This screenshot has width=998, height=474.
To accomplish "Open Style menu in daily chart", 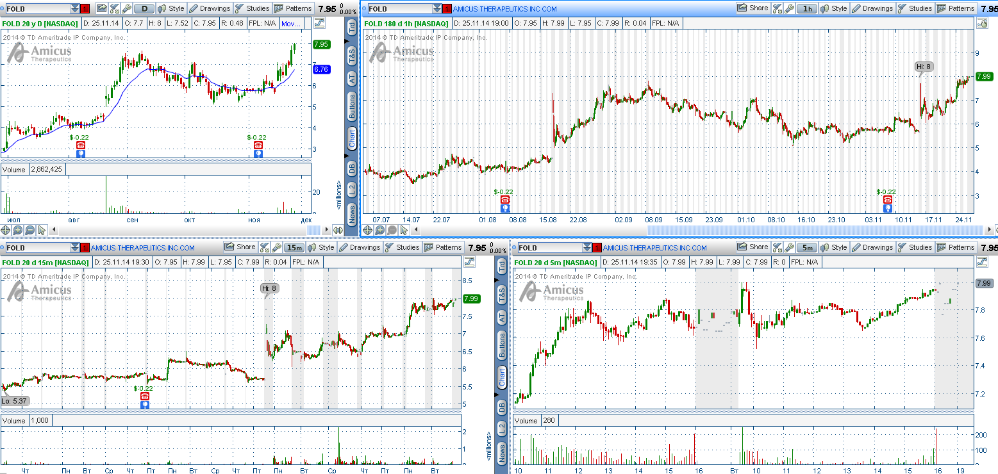I will click(x=171, y=8).
